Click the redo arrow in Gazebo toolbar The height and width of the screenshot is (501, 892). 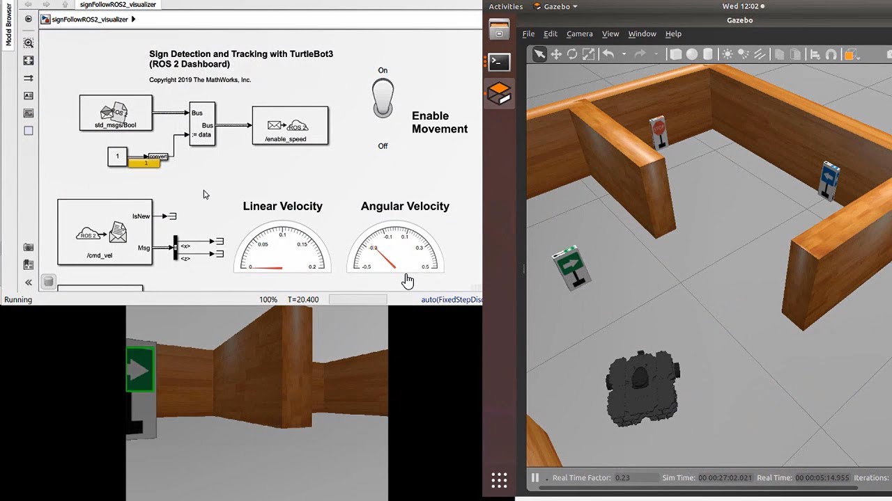click(x=641, y=54)
